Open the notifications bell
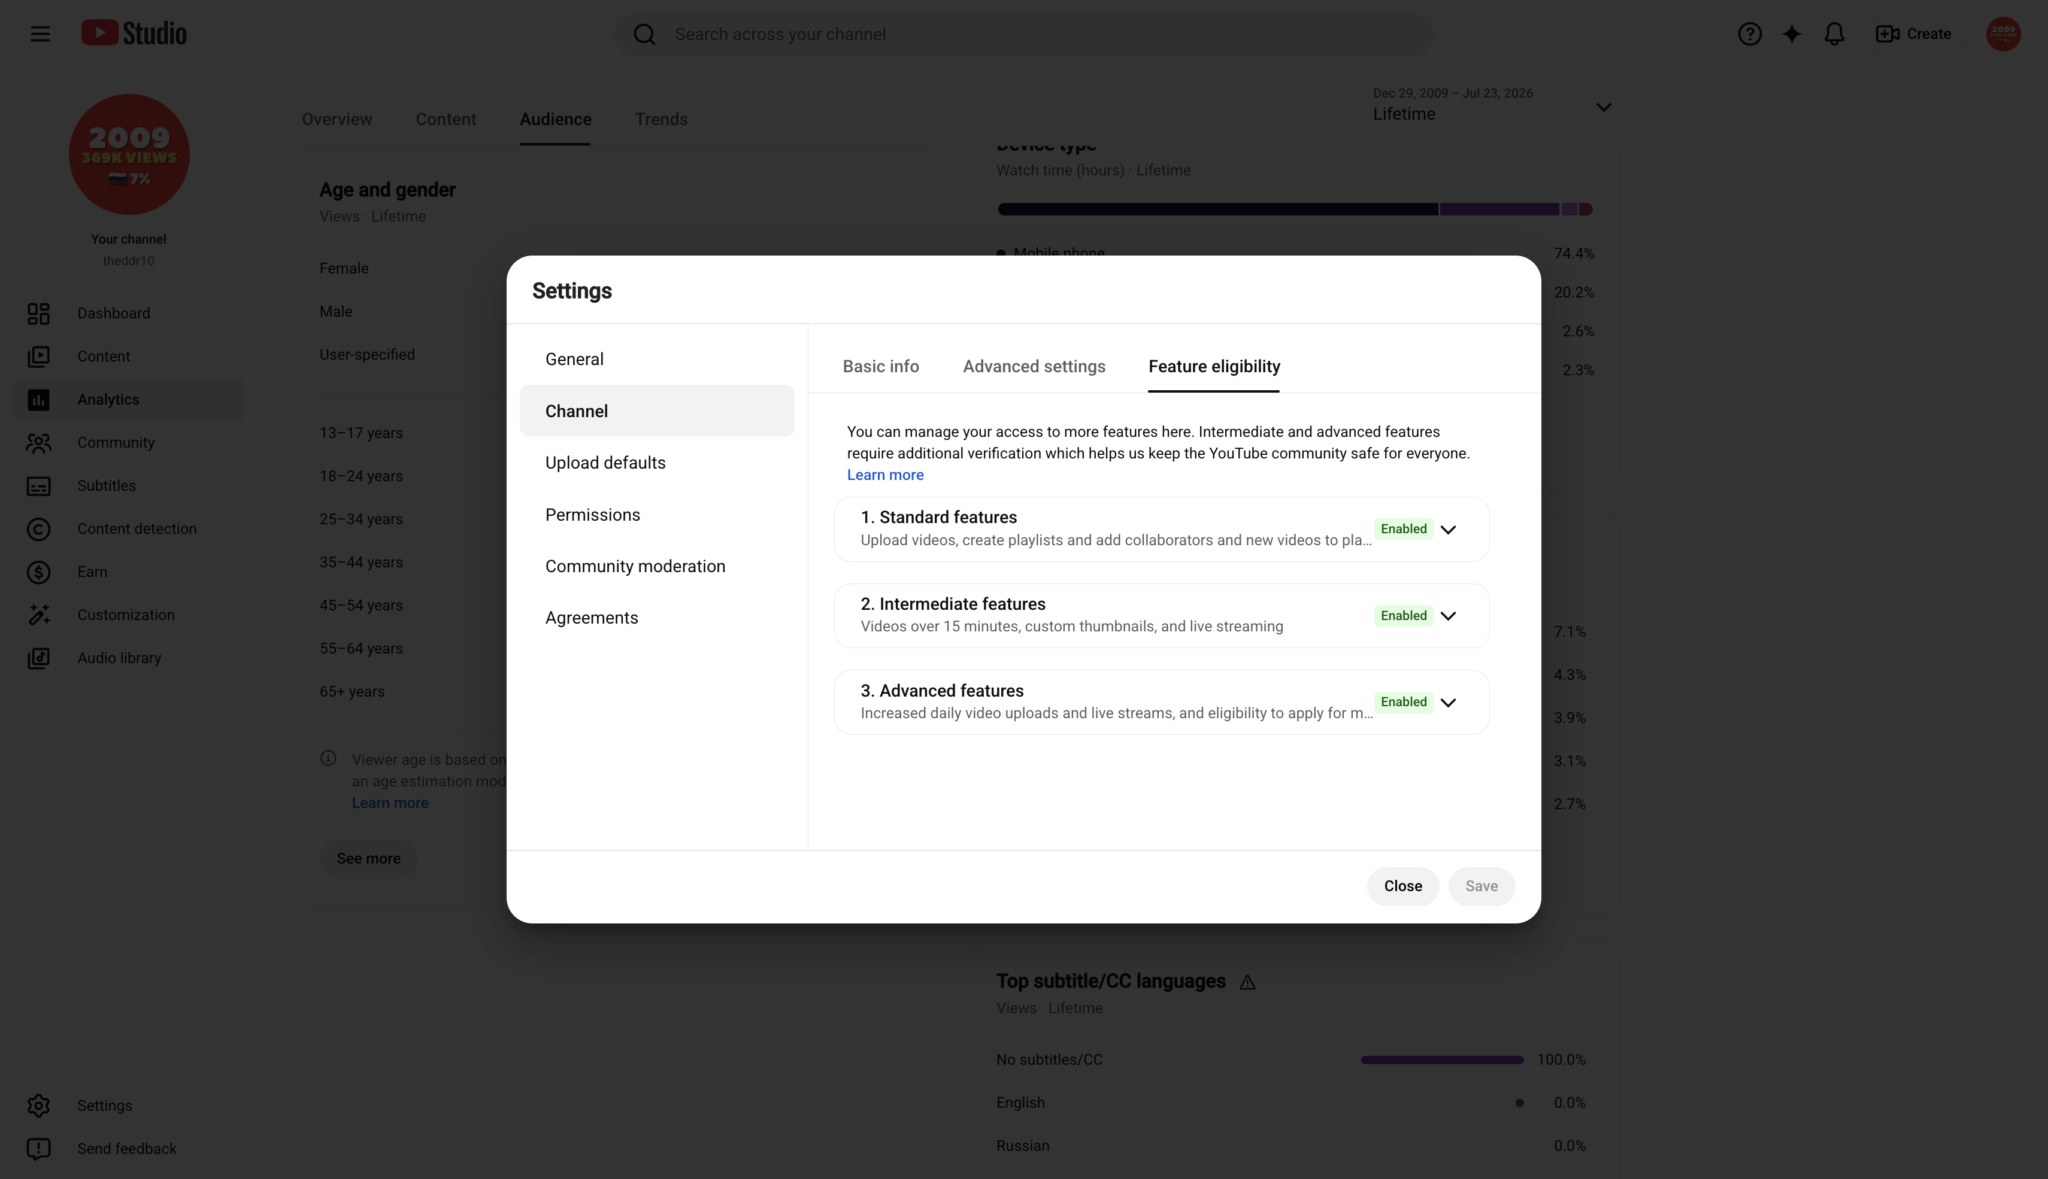The height and width of the screenshot is (1179, 2048). pyautogui.click(x=1834, y=34)
